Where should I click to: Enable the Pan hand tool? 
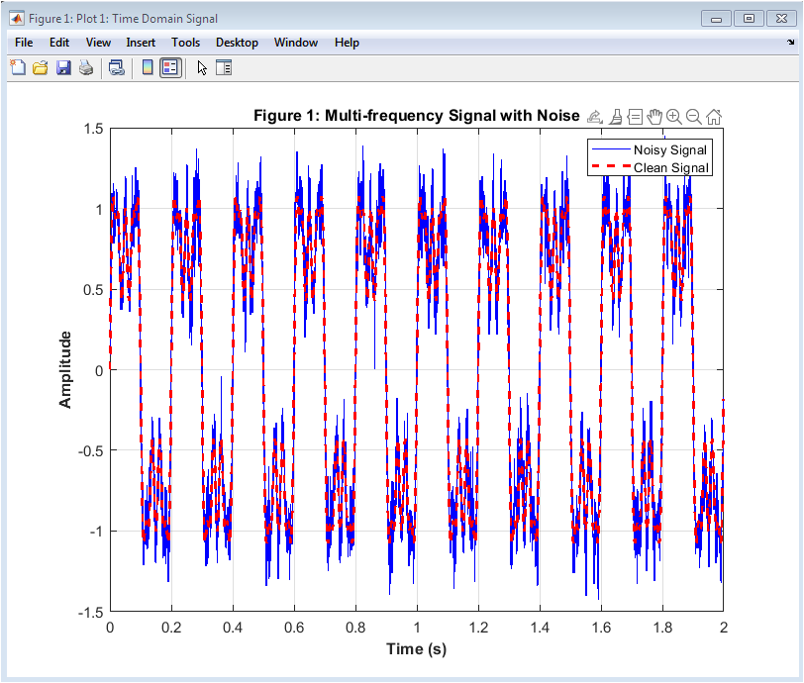coord(654,117)
